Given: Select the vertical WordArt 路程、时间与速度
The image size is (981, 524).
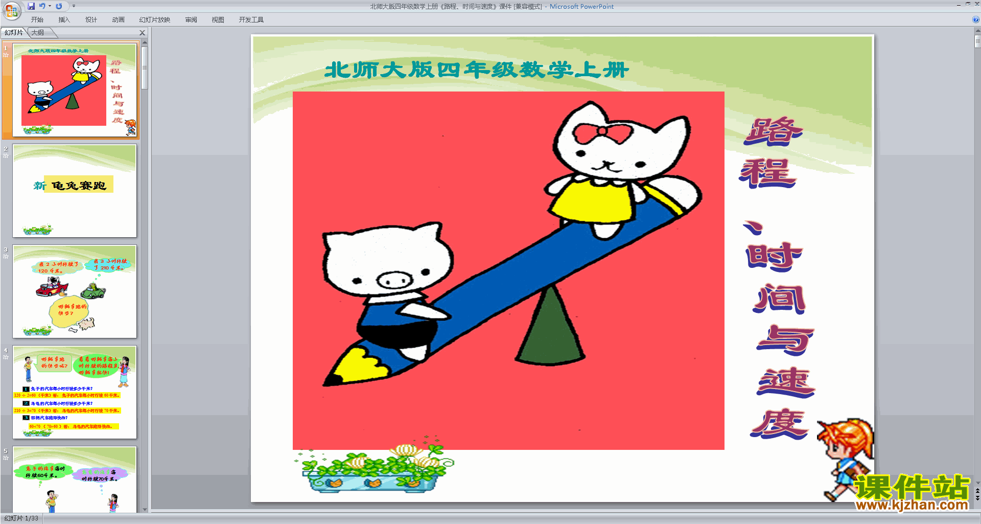Looking at the screenshot, I should tap(777, 278).
